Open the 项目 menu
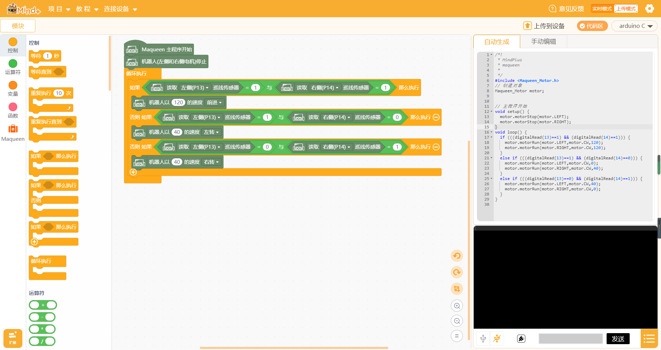Viewport: 661px width, 350px height. [x=59, y=9]
